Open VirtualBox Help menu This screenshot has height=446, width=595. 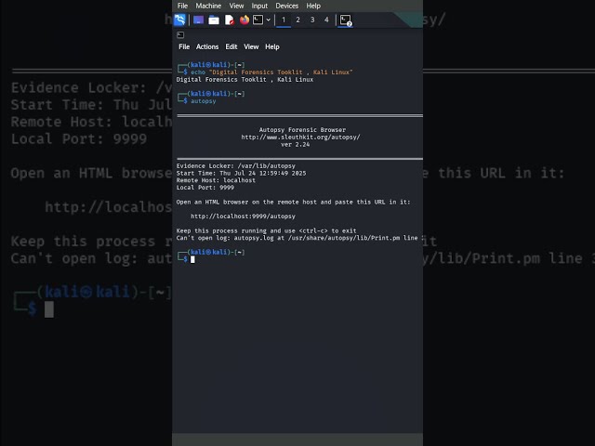pos(313,6)
